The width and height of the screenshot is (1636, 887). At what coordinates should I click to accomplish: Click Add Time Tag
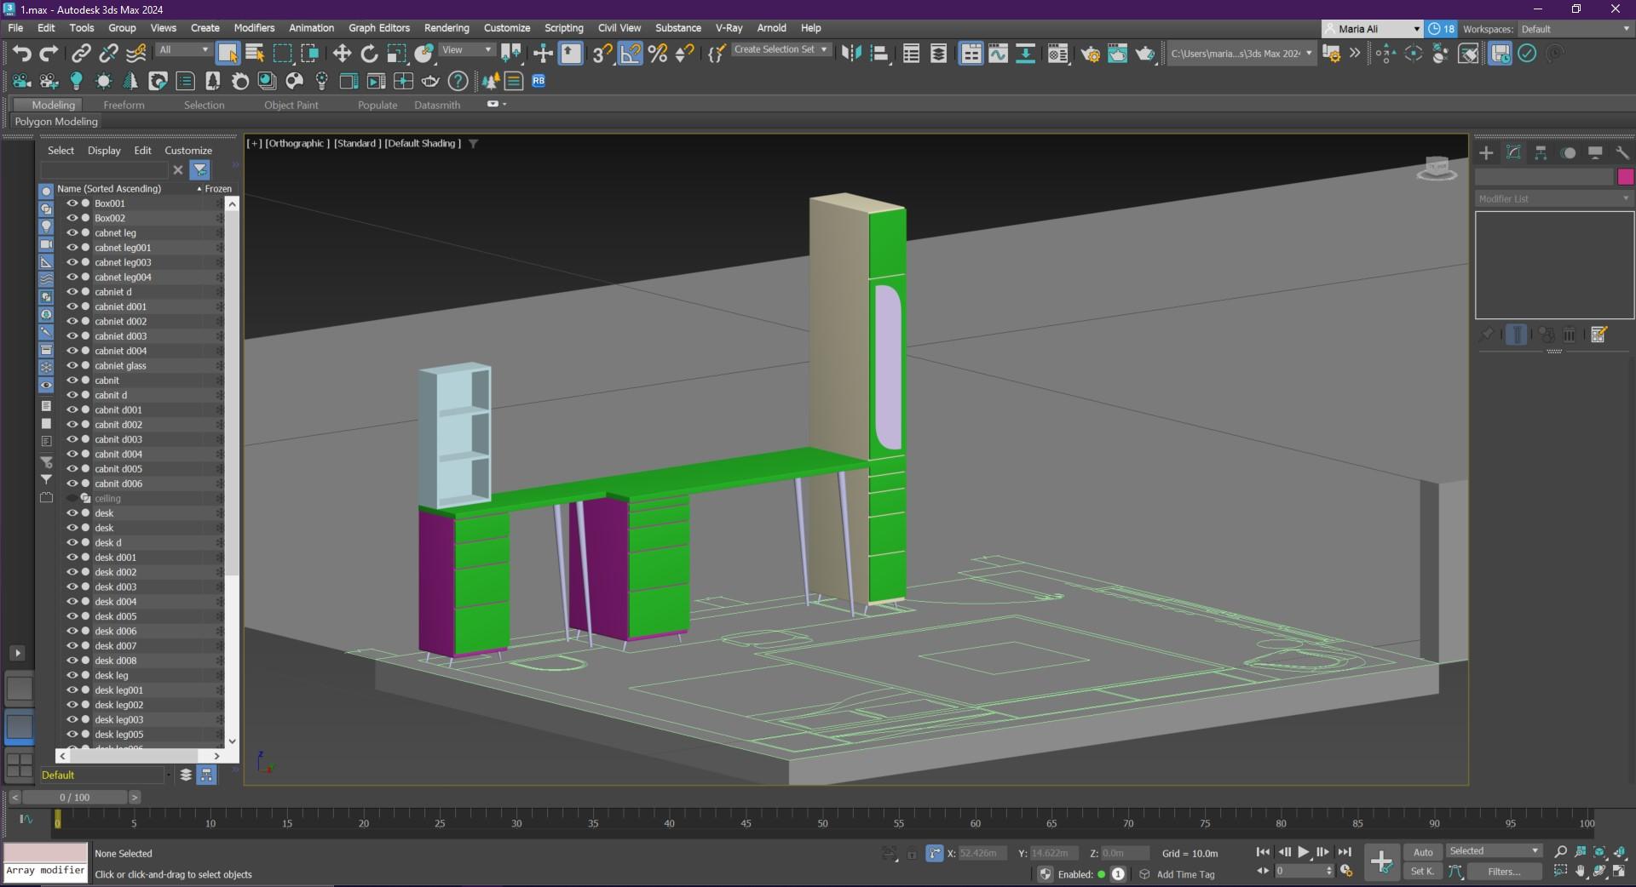point(1185,875)
